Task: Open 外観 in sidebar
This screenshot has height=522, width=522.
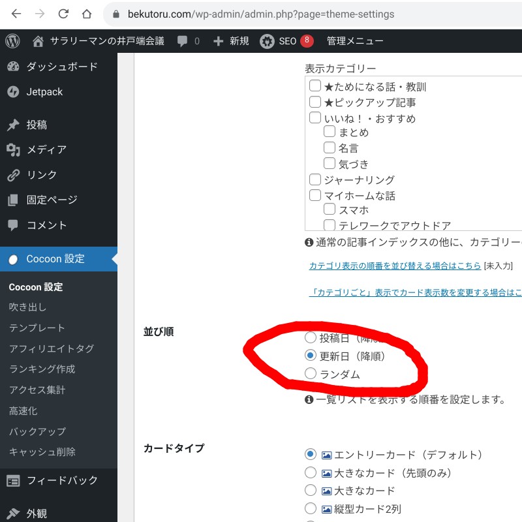Action: pos(37,514)
